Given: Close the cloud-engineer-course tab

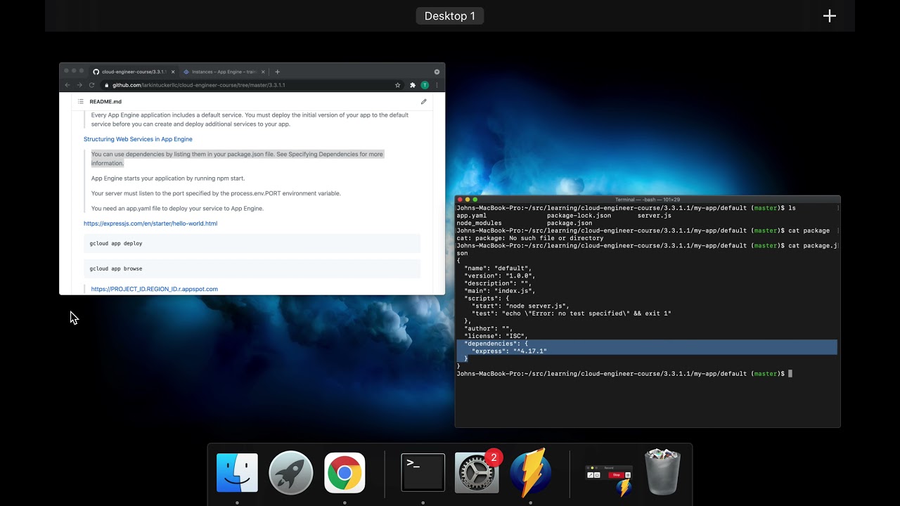Looking at the screenshot, I should [173, 72].
